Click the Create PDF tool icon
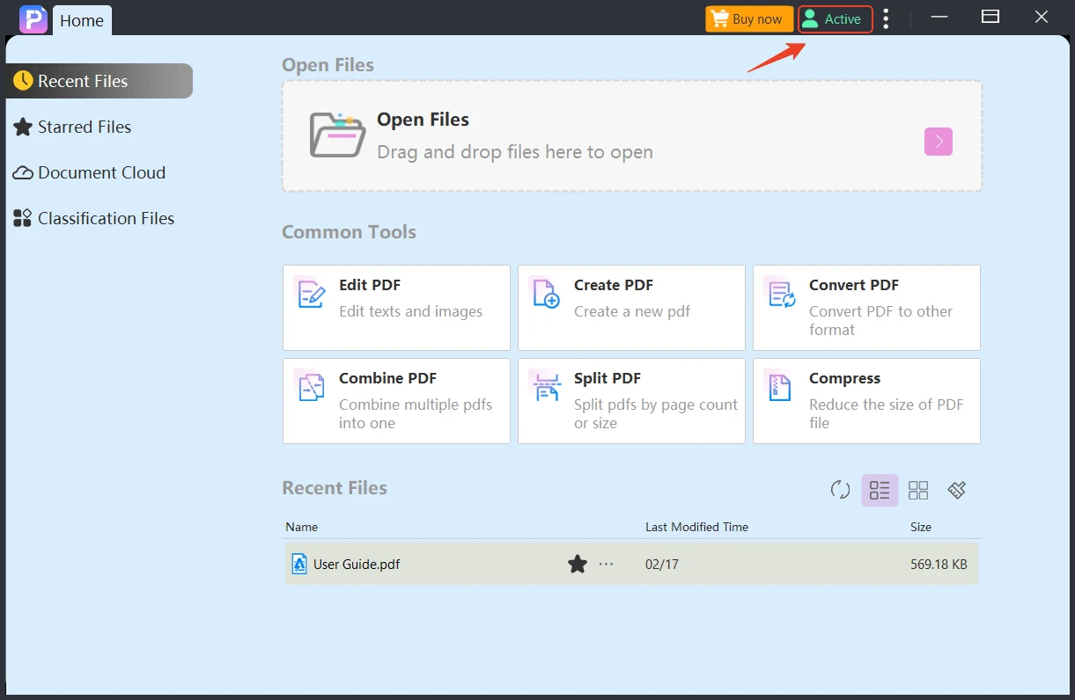 (546, 293)
